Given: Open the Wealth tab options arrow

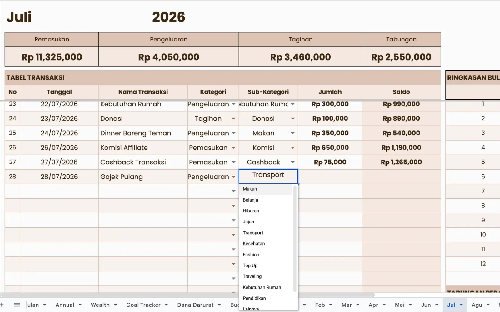Looking at the screenshot, I should pos(116,305).
